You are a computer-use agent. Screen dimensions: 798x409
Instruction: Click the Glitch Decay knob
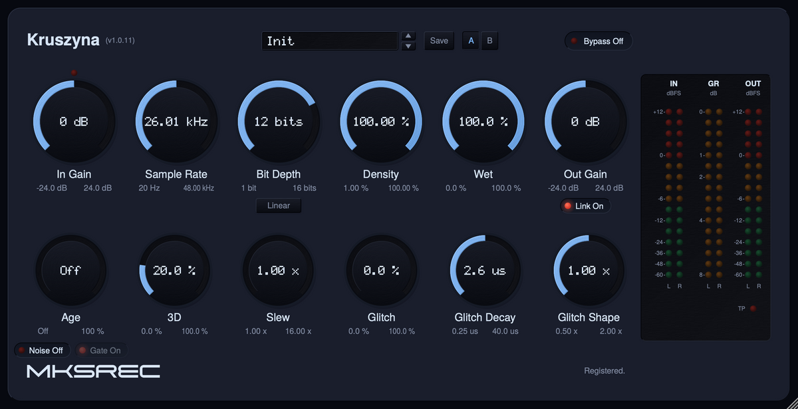(x=485, y=271)
